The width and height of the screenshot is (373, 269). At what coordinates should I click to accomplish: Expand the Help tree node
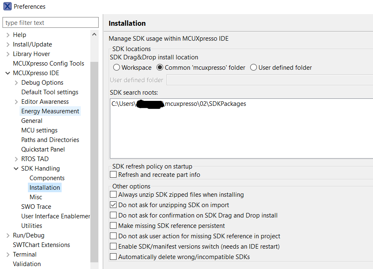[9, 34]
